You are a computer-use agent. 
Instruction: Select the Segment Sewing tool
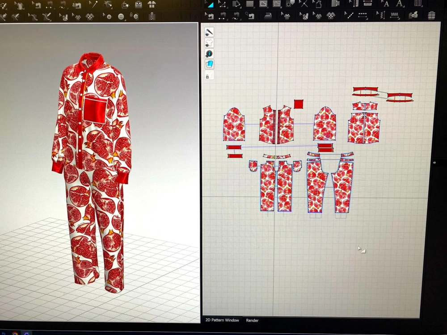[x=223, y=16]
